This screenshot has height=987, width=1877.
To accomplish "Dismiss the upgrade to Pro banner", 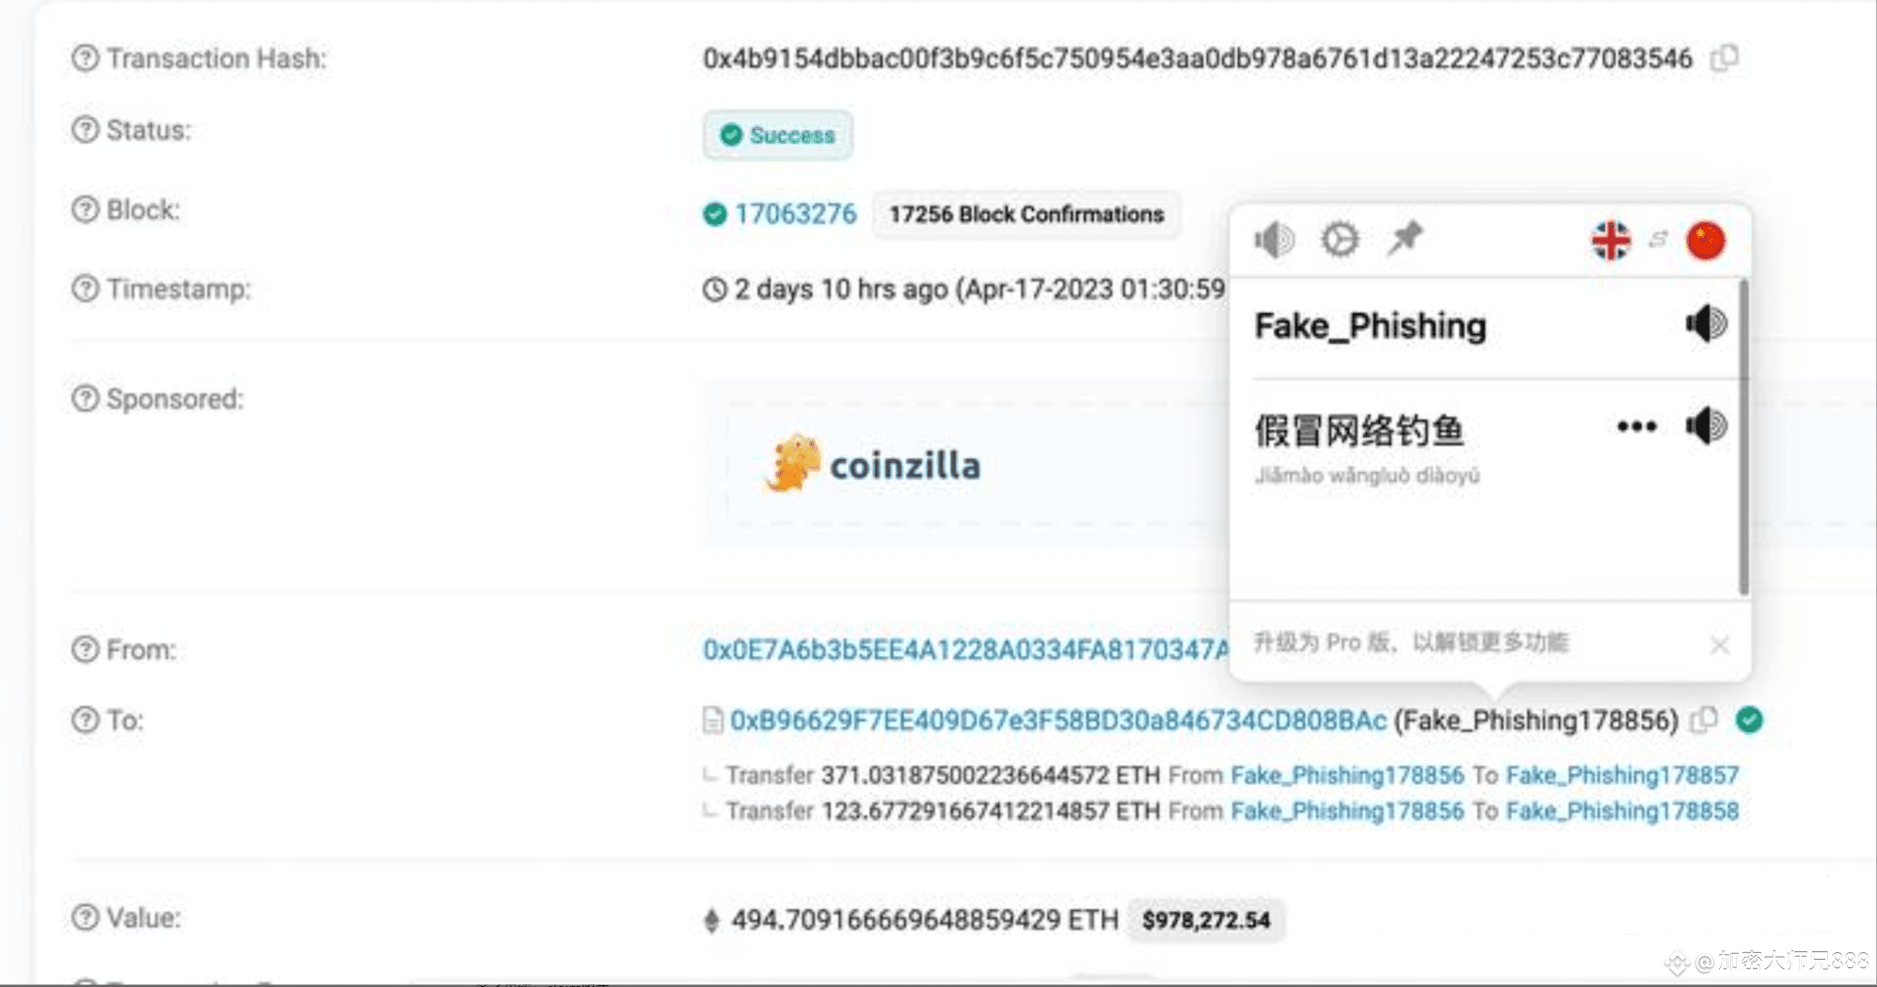I will pos(1720,645).
